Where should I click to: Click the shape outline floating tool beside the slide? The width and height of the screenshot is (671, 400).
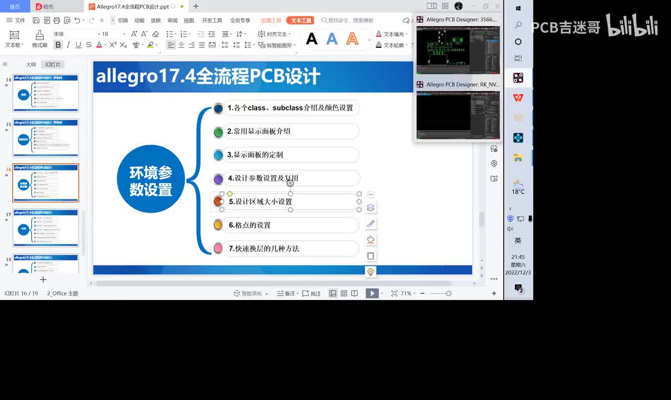point(370,256)
